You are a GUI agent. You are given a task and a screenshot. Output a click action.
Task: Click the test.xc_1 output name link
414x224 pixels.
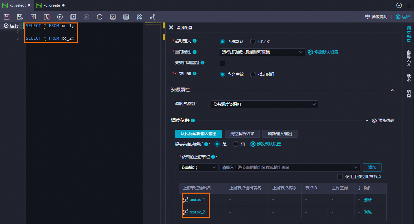click(x=197, y=200)
